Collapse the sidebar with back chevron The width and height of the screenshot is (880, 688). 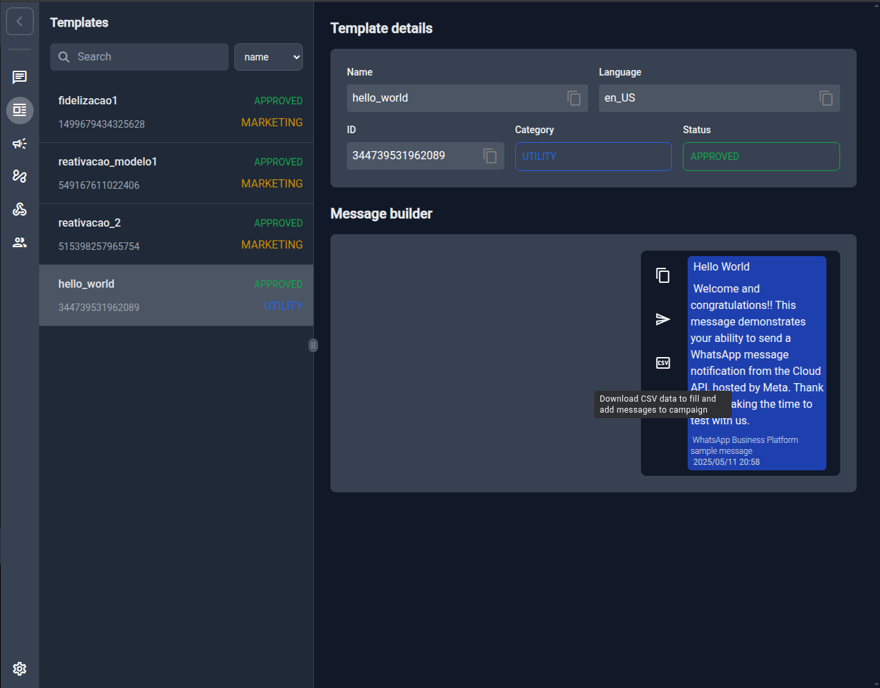click(20, 22)
